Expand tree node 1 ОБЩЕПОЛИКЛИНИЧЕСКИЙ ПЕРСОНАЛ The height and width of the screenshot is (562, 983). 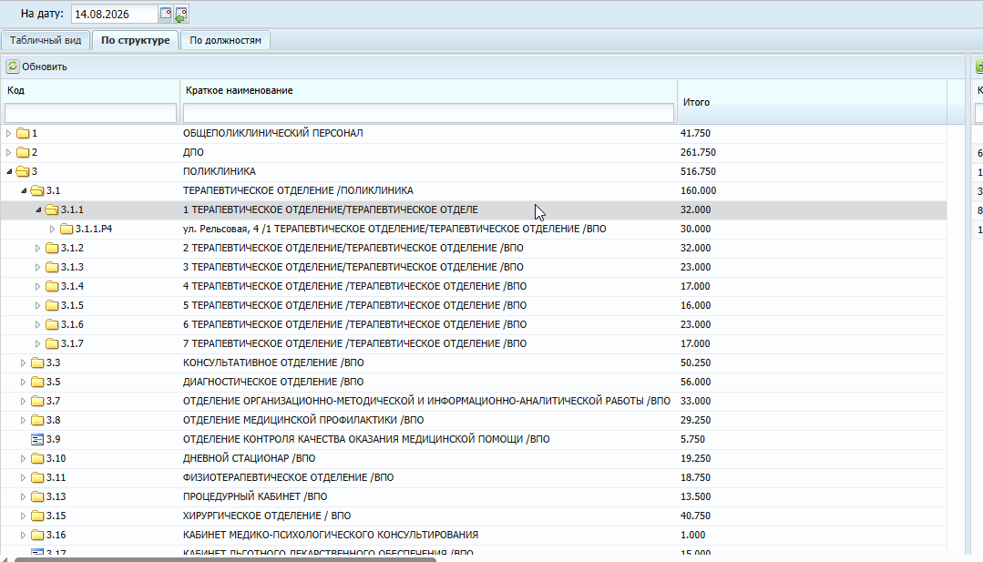click(x=8, y=133)
